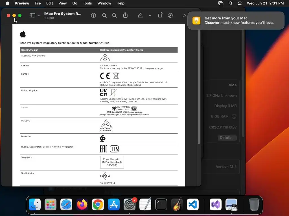Click the Morocco row label
Viewport: 289px width, 216px height.
pyautogui.click(x=26, y=136)
